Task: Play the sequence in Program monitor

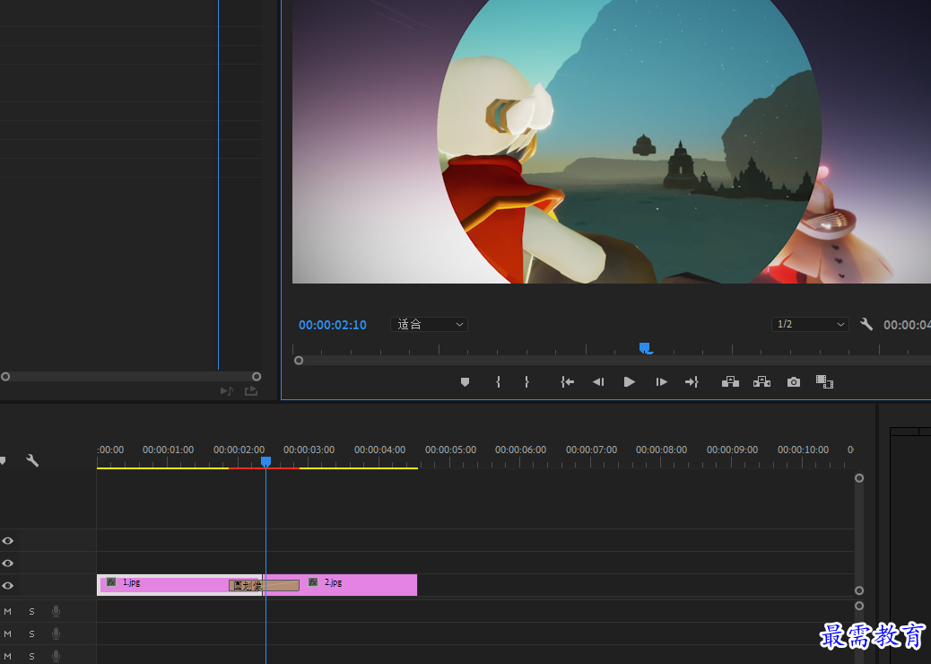Action: [x=630, y=382]
